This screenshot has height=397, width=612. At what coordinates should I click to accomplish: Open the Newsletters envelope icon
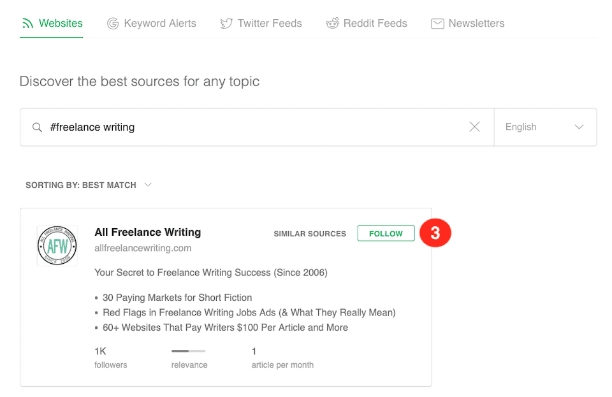point(437,23)
